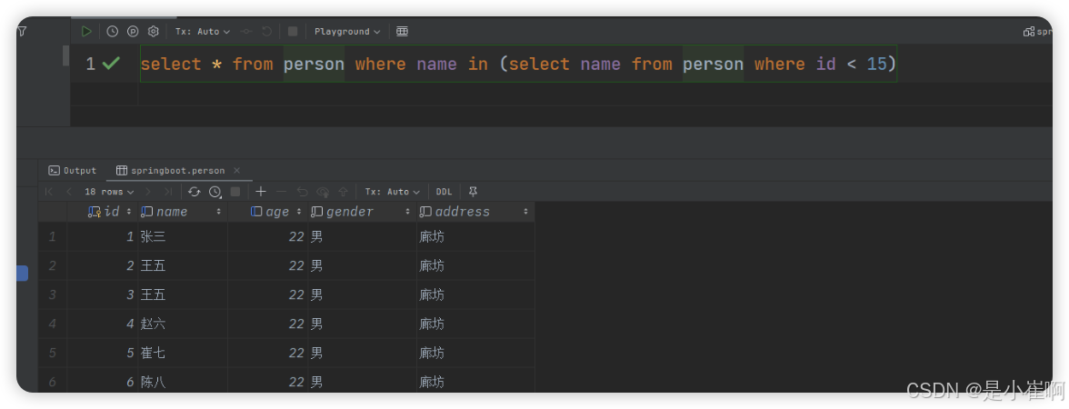This screenshot has height=409, width=1069.
Task: Open Tx: Auto dropdown in results toolbar
Action: coord(392,192)
